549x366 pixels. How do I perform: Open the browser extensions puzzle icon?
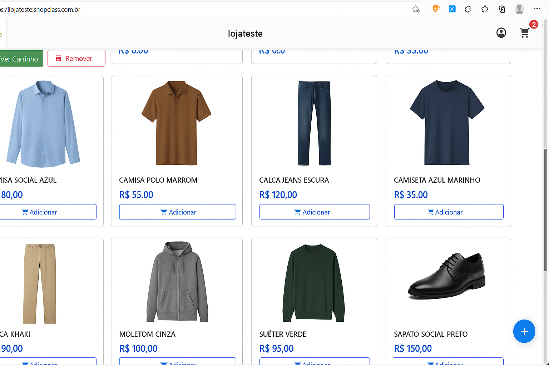tap(468, 9)
